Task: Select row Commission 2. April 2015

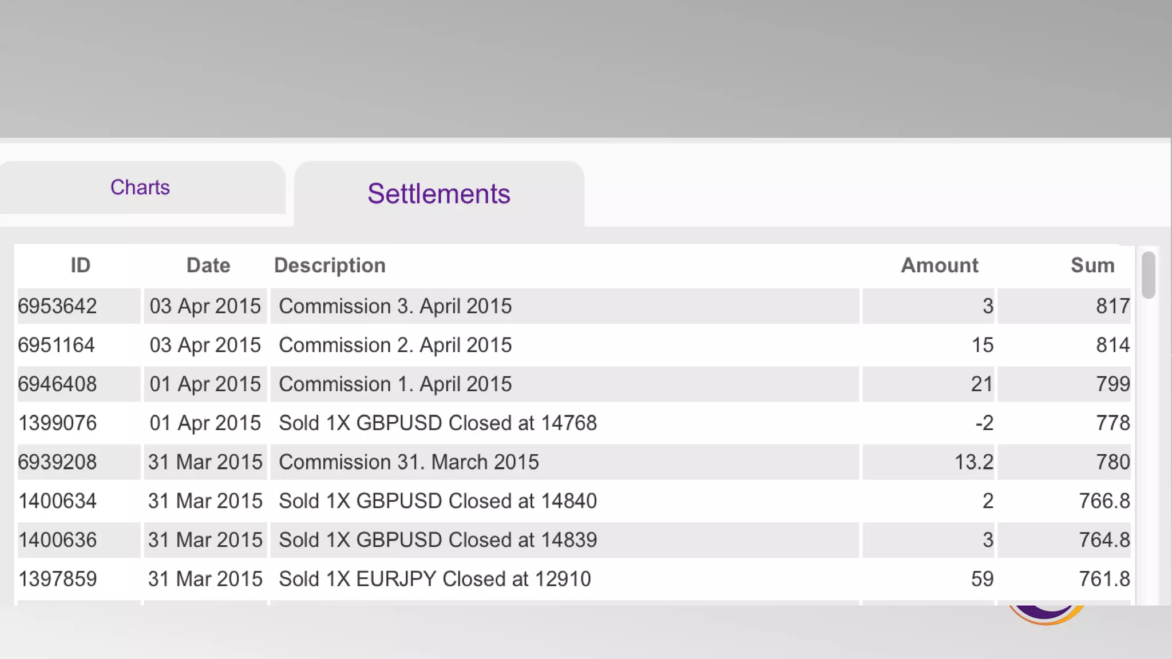Action: point(395,345)
